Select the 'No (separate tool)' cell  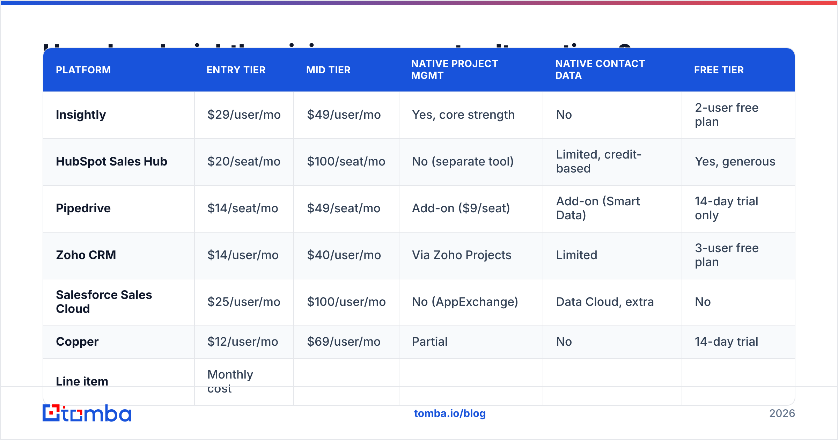tap(463, 161)
